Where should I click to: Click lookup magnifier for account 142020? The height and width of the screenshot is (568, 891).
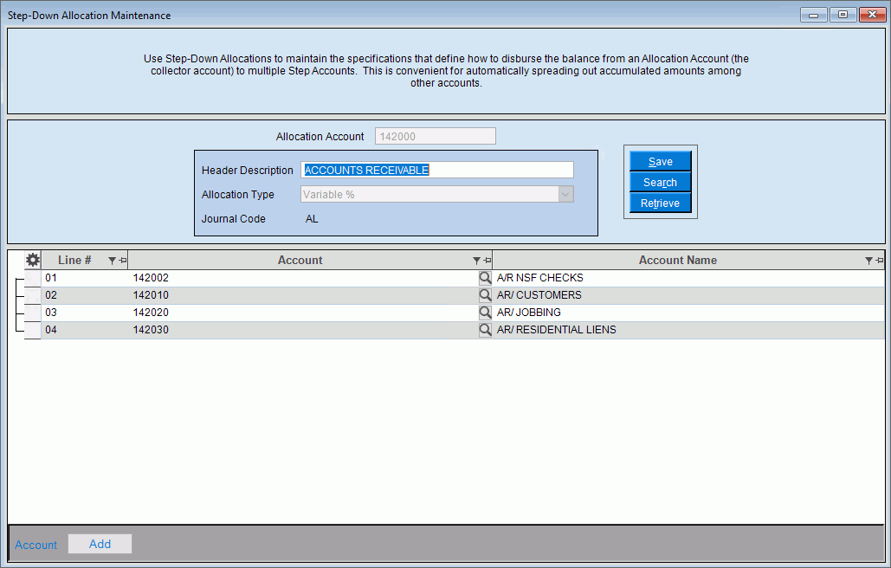pos(485,313)
